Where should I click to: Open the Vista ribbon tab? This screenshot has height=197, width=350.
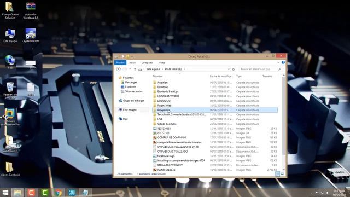pyautogui.click(x=162, y=63)
